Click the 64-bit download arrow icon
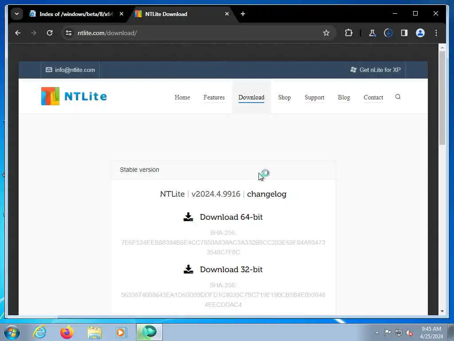 click(188, 217)
